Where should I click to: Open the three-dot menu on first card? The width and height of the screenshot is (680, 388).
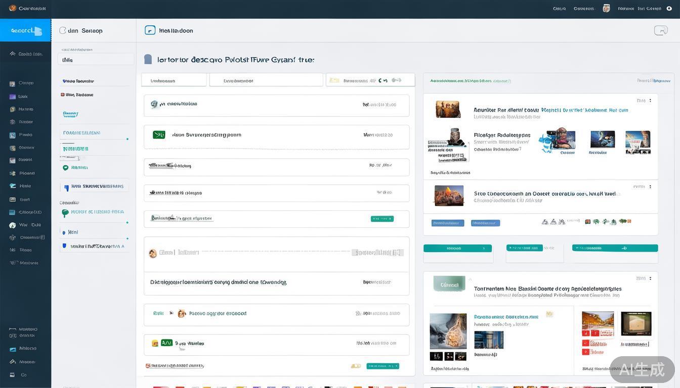[x=650, y=101]
